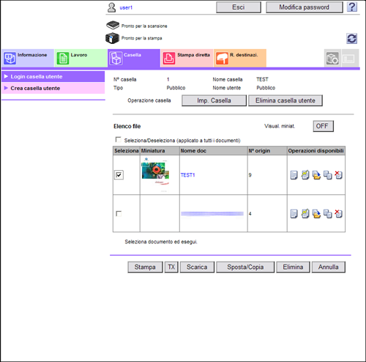This screenshot has width=366, height=362.
Task: Click the Nome utente value Pubblico
Action: click(266, 88)
